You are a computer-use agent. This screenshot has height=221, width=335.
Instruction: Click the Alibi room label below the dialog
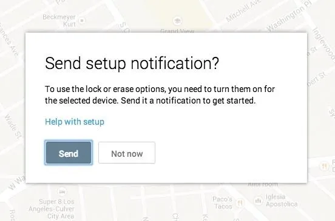click(263, 185)
